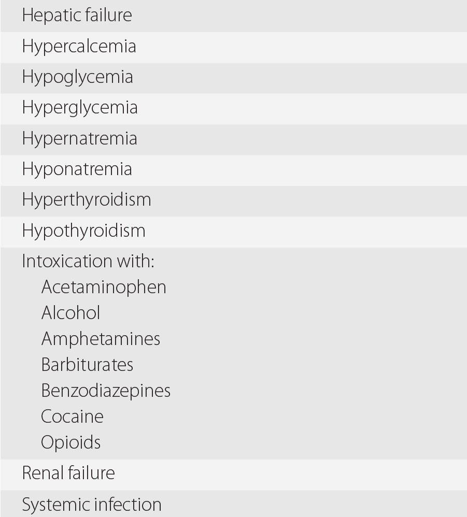
Task: Select Amphetamines in the intoxication list
Action: [x=101, y=339]
